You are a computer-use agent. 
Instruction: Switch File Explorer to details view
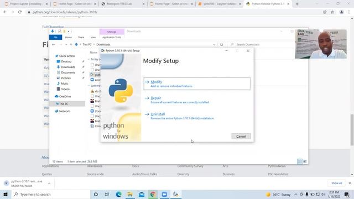300,161
